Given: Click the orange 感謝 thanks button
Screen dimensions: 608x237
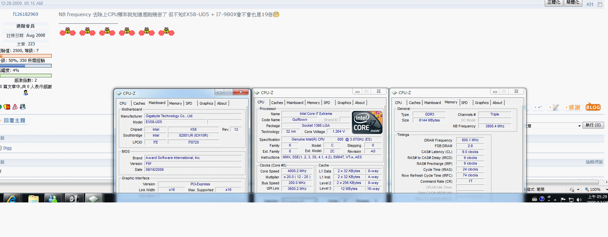Looking at the screenshot, I should pyautogui.click(x=573, y=107).
